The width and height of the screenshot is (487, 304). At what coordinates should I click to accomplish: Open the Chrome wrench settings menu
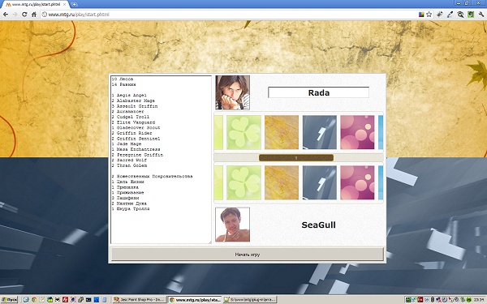click(481, 15)
